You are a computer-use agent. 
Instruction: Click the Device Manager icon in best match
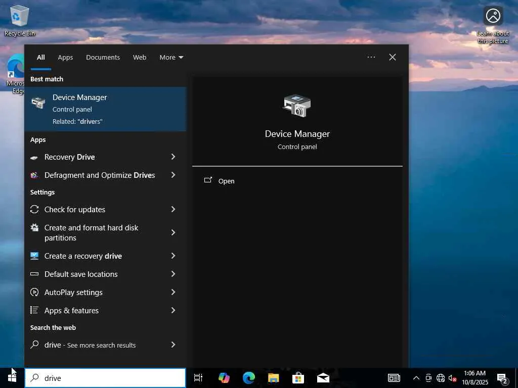click(x=38, y=103)
